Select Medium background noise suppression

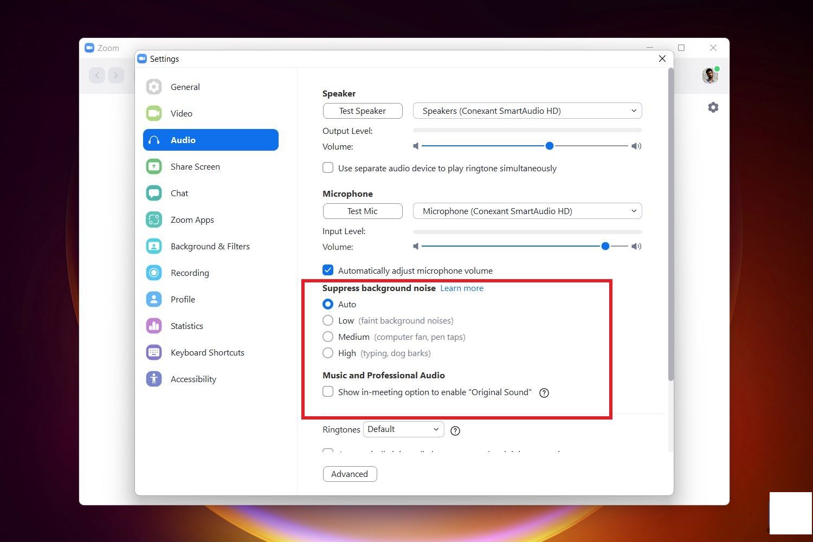tap(328, 337)
